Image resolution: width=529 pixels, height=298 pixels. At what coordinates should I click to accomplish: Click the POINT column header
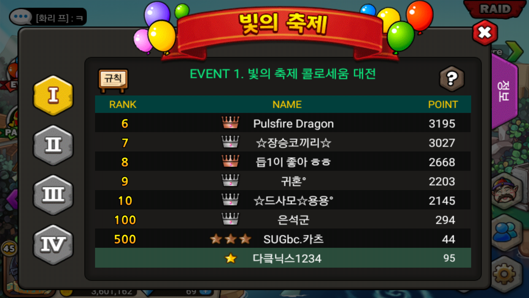coord(443,105)
